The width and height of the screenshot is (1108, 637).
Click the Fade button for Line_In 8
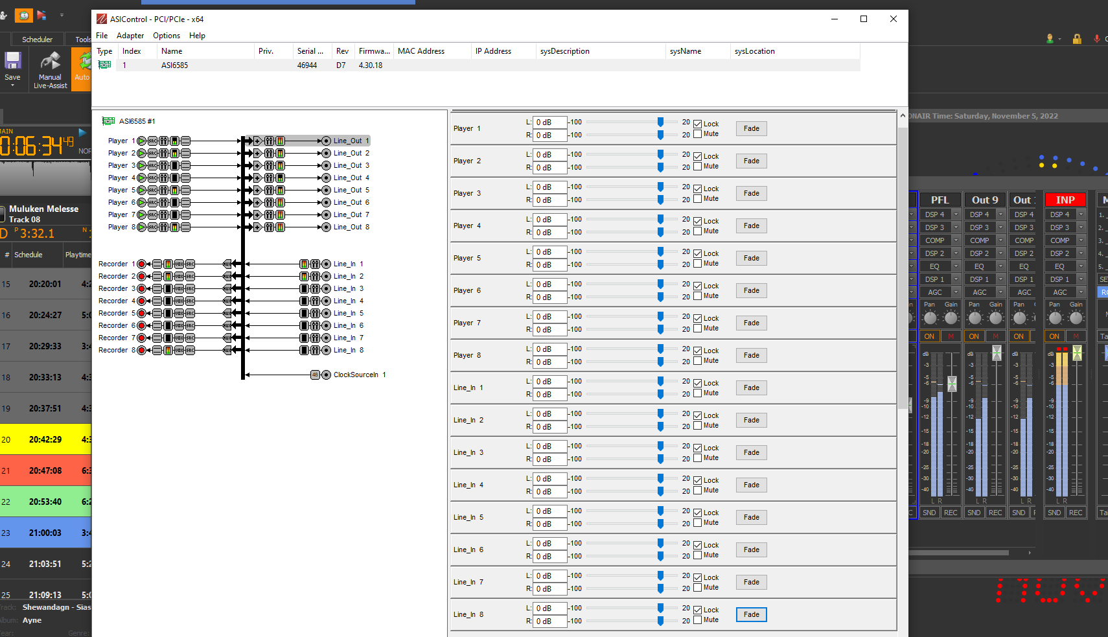[751, 614]
